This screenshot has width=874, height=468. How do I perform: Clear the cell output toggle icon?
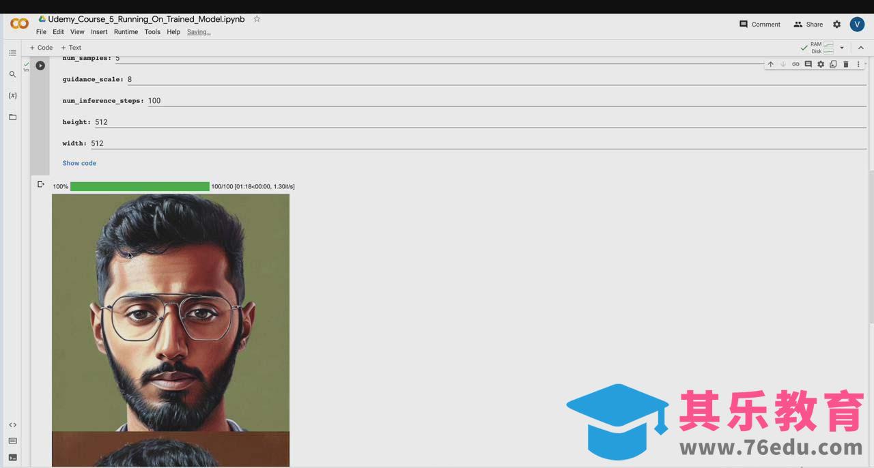point(41,185)
